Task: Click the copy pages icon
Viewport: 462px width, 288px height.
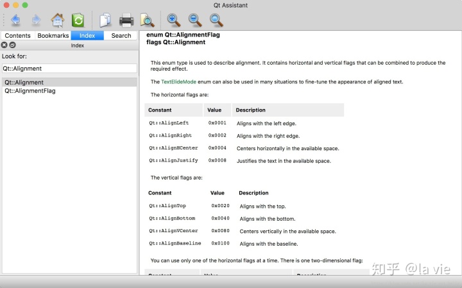Action: 105,20
